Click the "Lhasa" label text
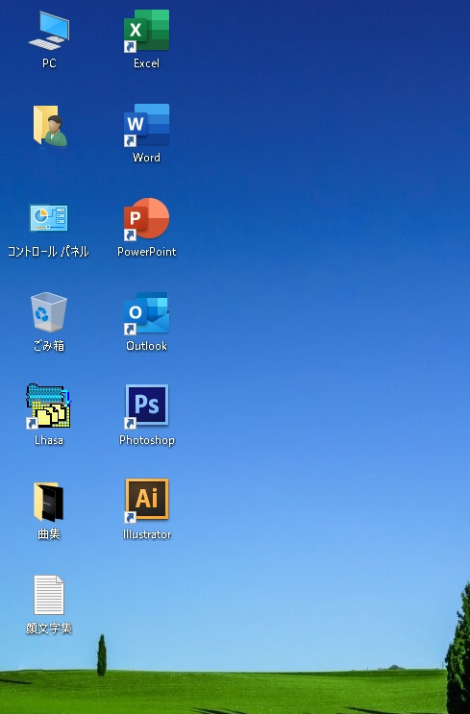 pos(49,440)
